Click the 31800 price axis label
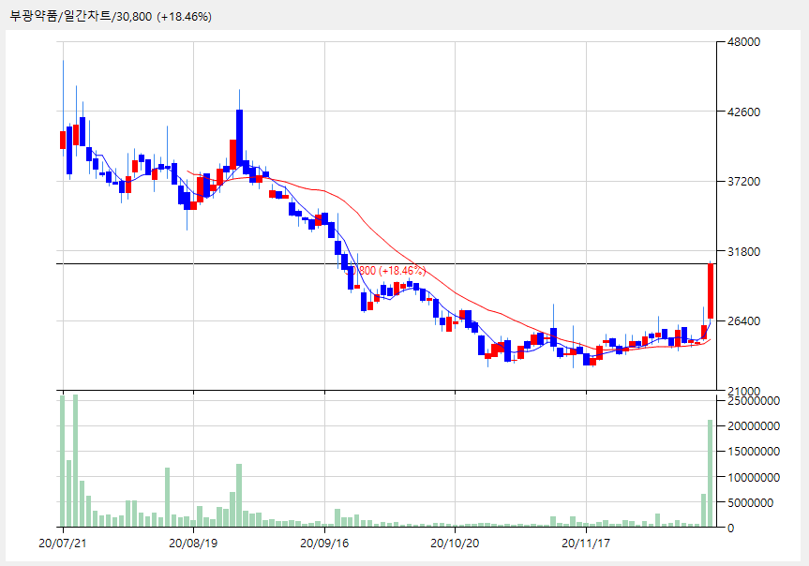 click(743, 252)
